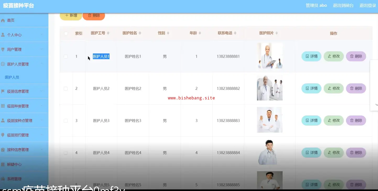This screenshot has width=378, height=191.
Task: Go to 退出到前台 in the header
Action: point(343,5)
